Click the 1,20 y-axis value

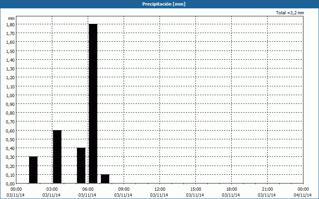tap(10, 77)
